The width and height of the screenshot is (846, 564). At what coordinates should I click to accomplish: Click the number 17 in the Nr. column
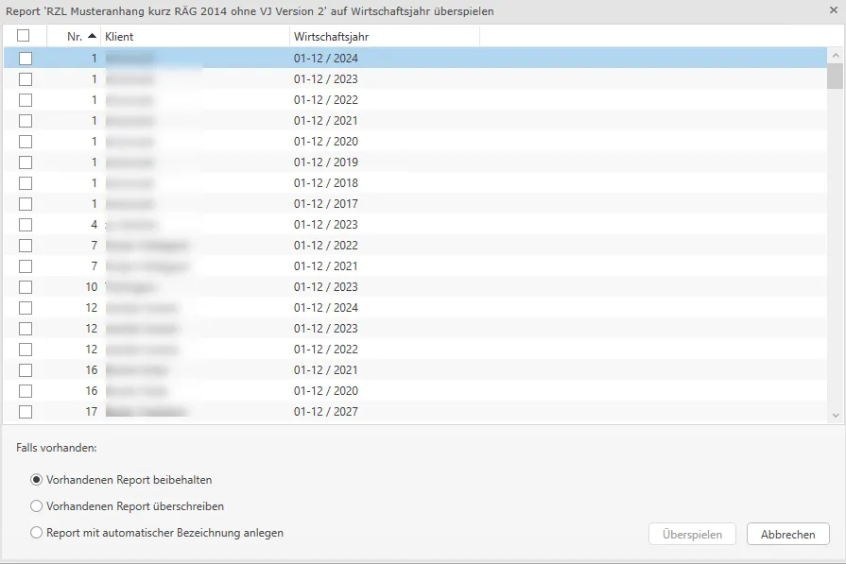91,412
